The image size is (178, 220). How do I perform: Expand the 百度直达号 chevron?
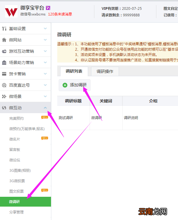click(45, 85)
